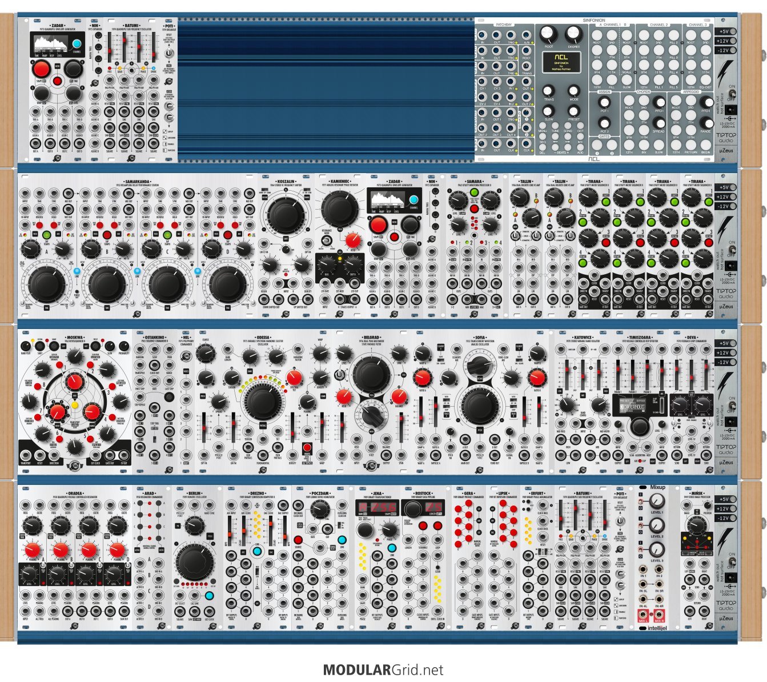The image size is (767, 682).
Task: Click the DEGREE knob on the Sinfonion
Action: pyautogui.click(x=573, y=34)
